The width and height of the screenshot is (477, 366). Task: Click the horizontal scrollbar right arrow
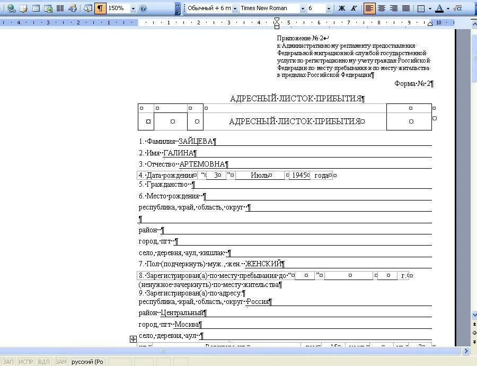466,351
